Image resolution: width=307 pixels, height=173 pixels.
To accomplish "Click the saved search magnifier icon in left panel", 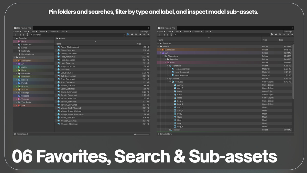I will 136,34.
